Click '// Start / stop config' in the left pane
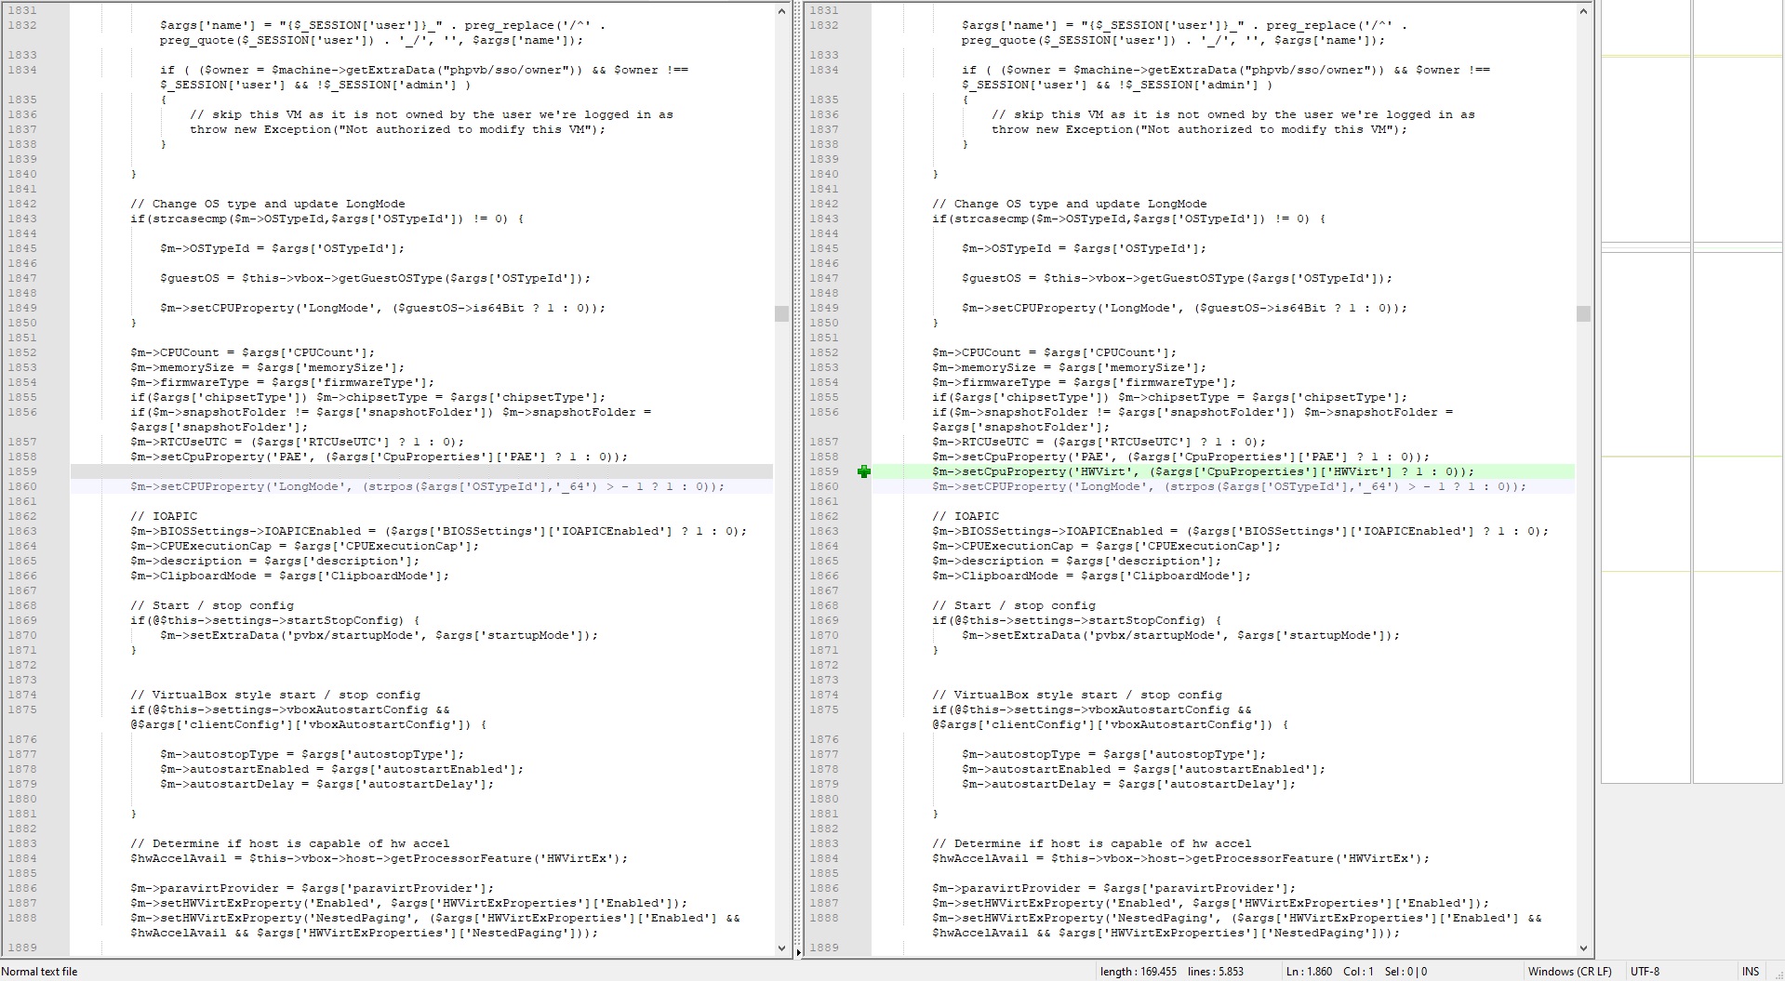 (212, 605)
